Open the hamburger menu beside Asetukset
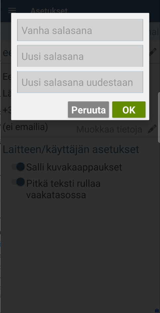This screenshot has width=160, height=313. (12, 10)
